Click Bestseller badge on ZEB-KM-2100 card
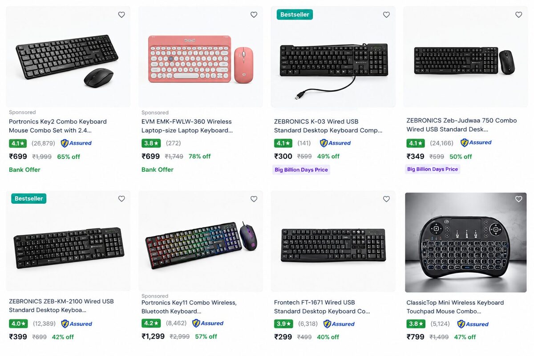This screenshot has width=534, height=356. click(x=28, y=198)
